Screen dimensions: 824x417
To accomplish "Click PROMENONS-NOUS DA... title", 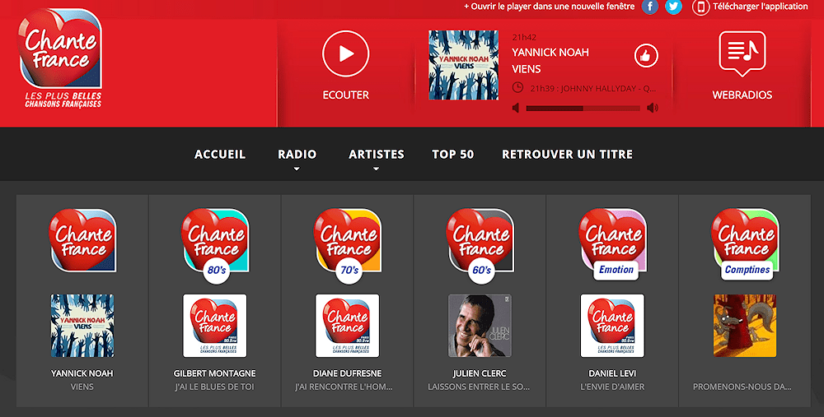I will [x=742, y=387].
